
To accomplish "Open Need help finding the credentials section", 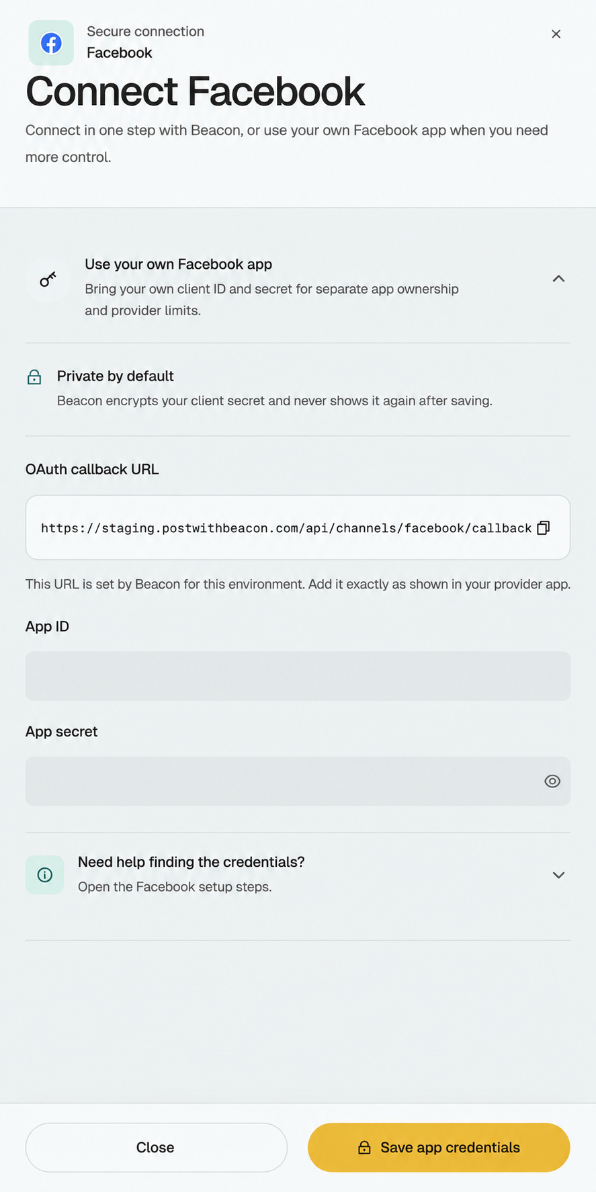I will click(x=298, y=874).
